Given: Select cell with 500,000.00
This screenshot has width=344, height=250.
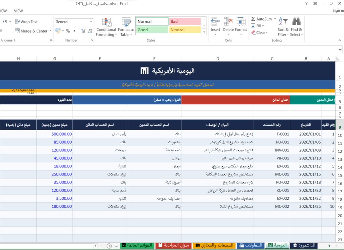Looking at the screenshot, I should [x=54, y=134].
